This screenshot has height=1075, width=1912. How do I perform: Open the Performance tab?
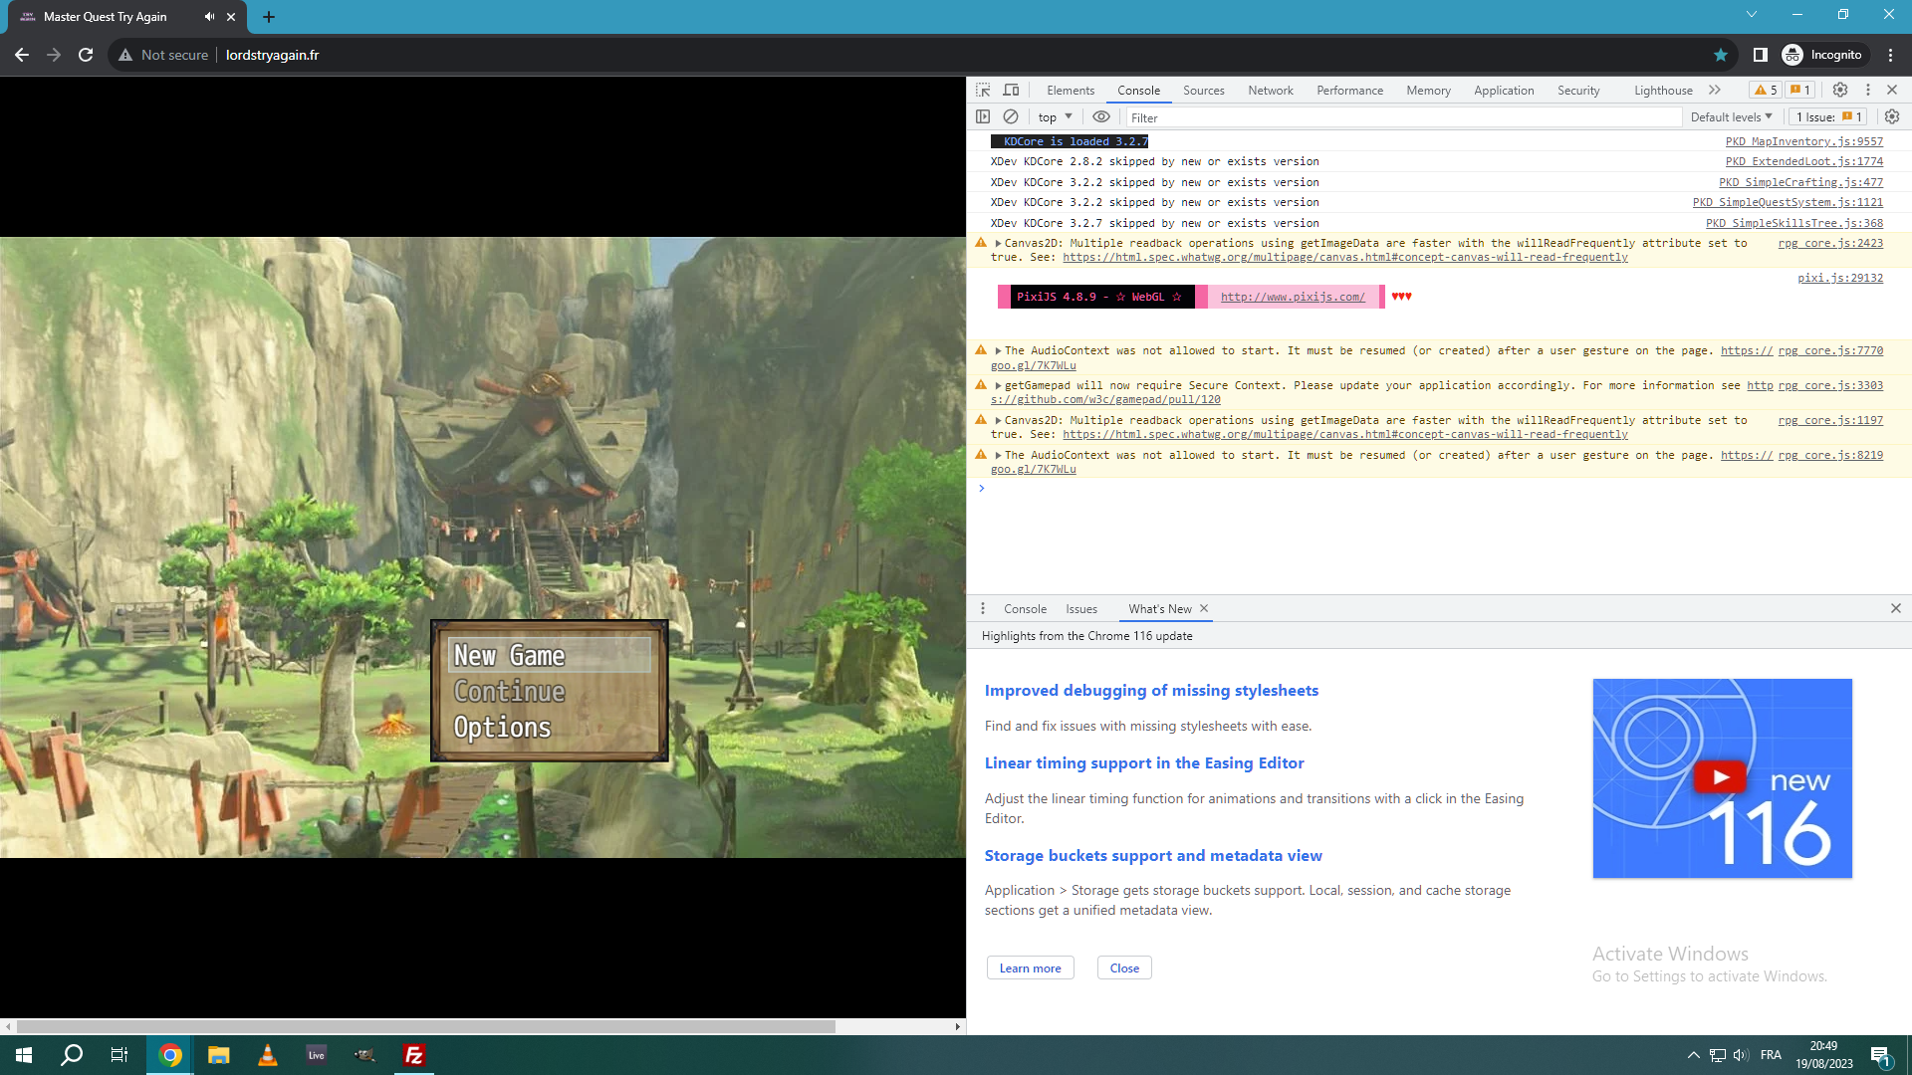(1350, 90)
